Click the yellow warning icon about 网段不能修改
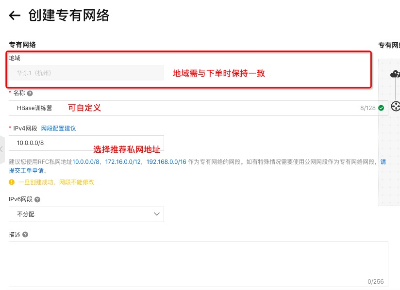Image resolution: width=400 pixels, height=290 pixels. point(12,182)
